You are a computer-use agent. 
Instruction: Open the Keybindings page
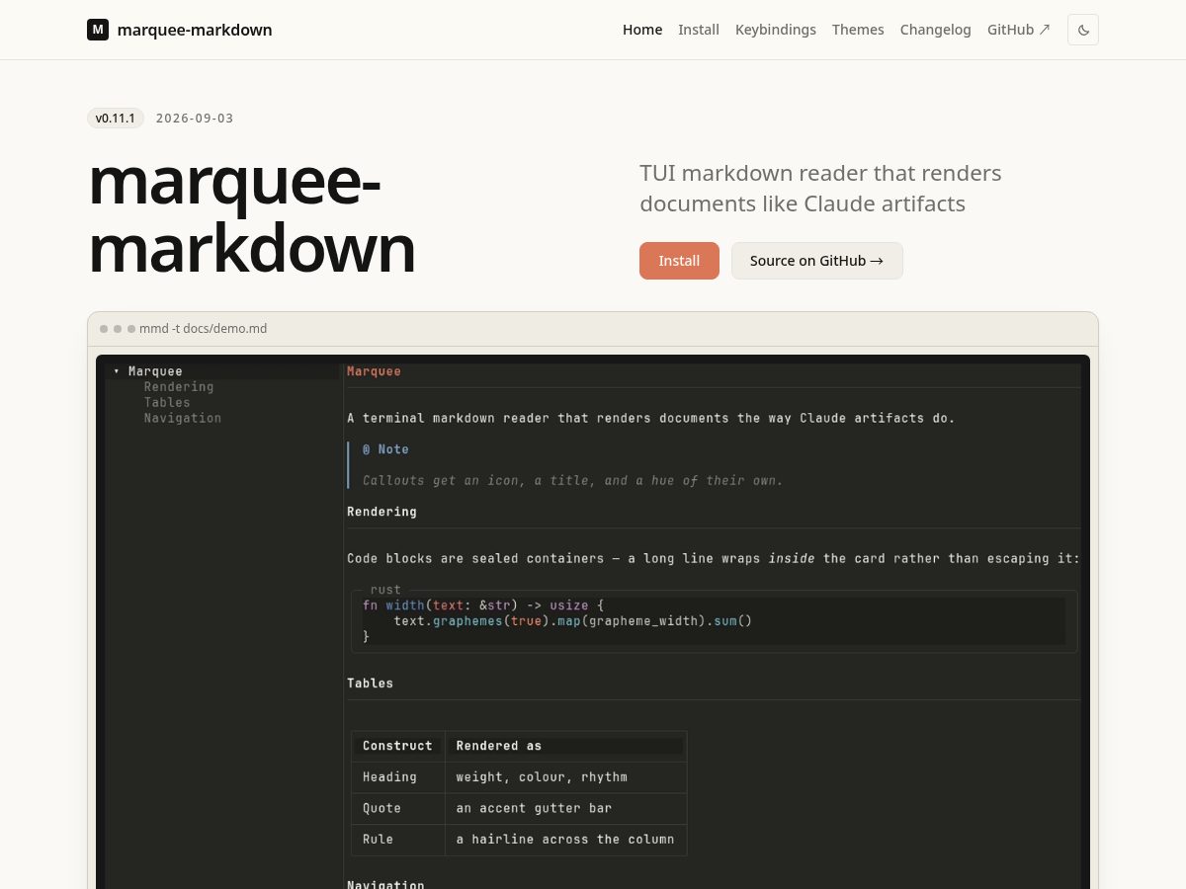(776, 30)
